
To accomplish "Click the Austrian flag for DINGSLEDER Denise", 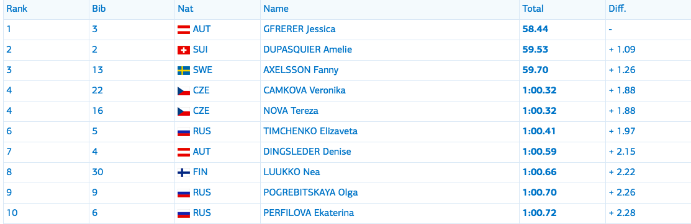I will point(183,152).
